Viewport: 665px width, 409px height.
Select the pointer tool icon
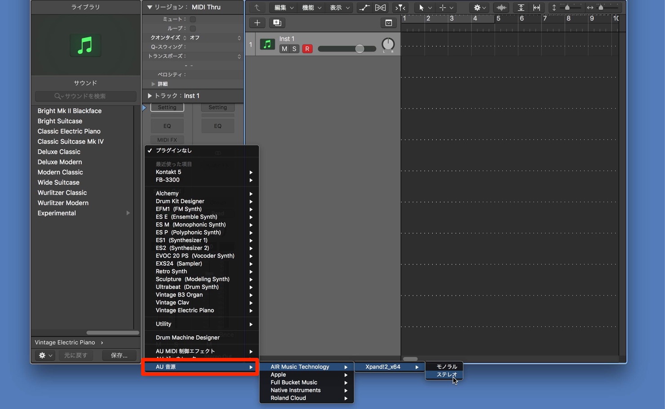point(421,8)
